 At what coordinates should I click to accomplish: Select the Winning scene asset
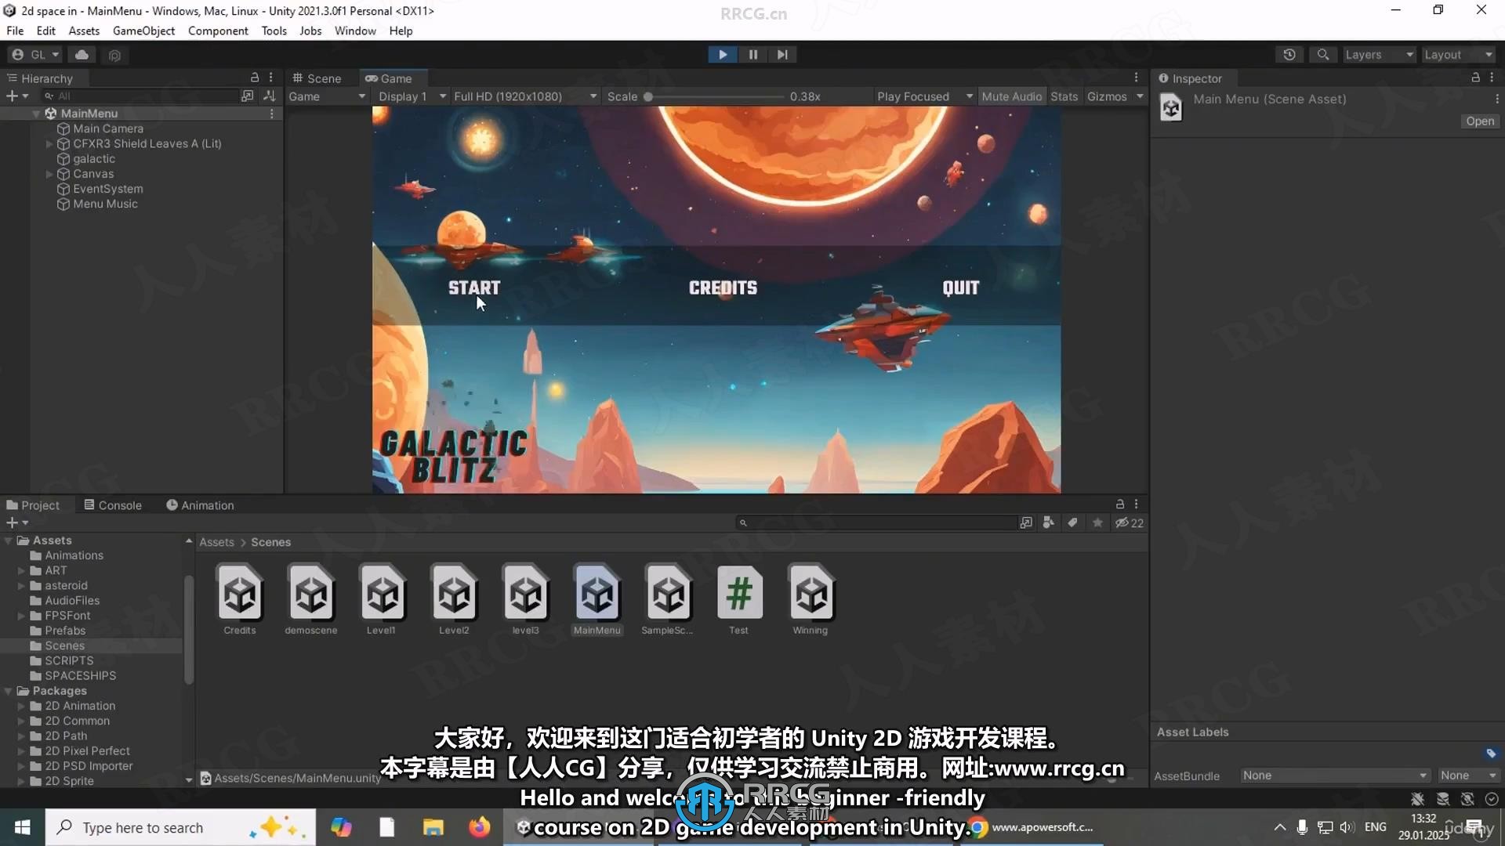coord(811,600)
